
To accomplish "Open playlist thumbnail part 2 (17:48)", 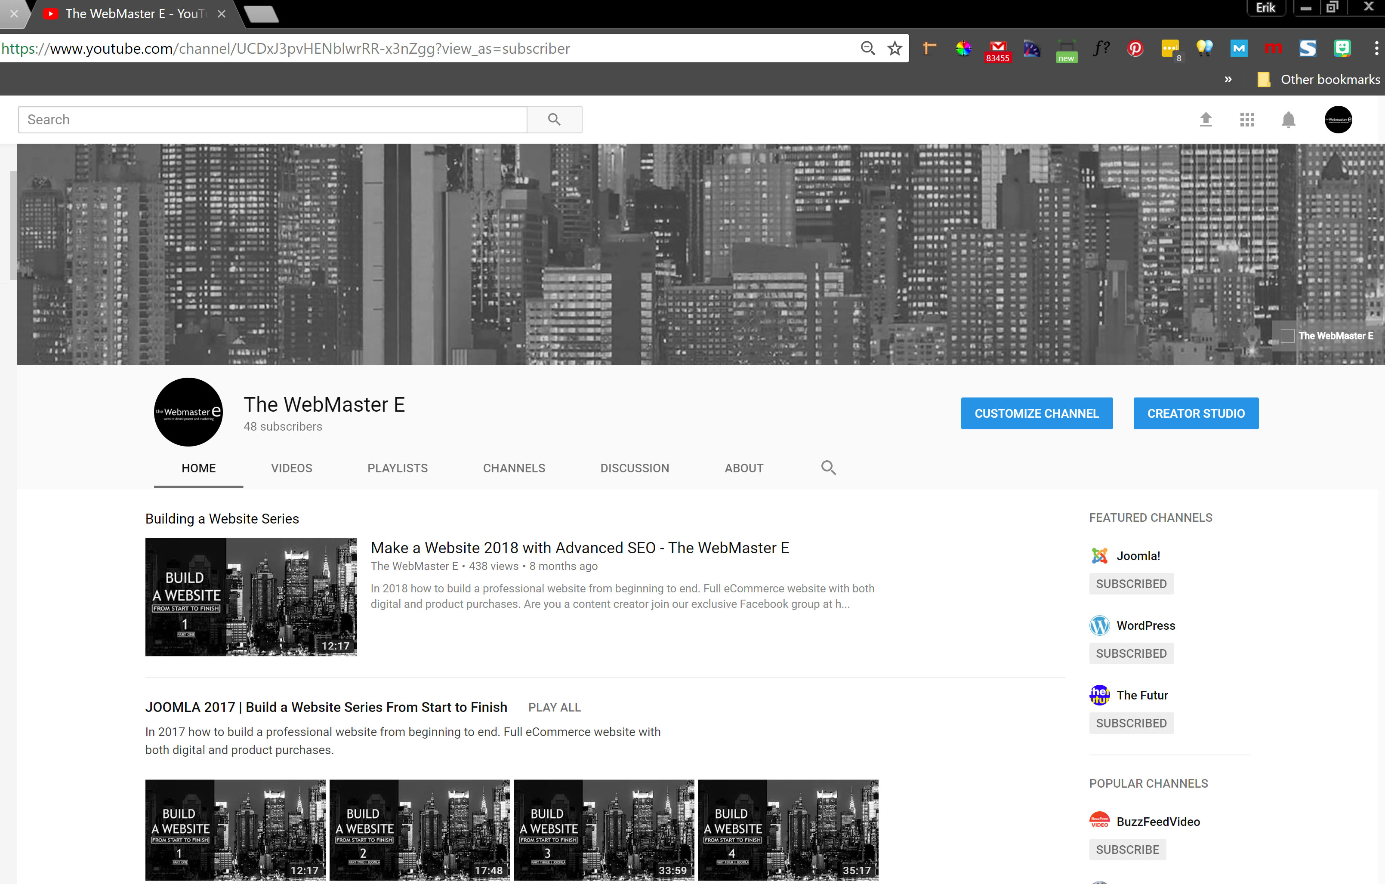I will [x=420, y=829].
